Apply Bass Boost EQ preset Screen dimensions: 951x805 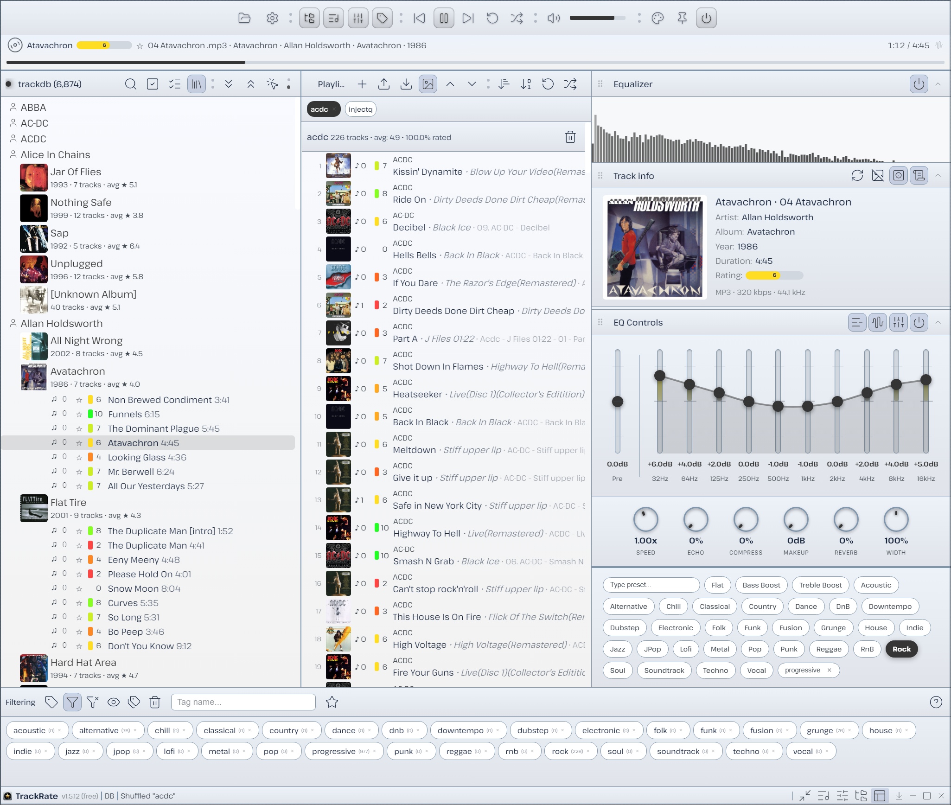click(761, 585)
